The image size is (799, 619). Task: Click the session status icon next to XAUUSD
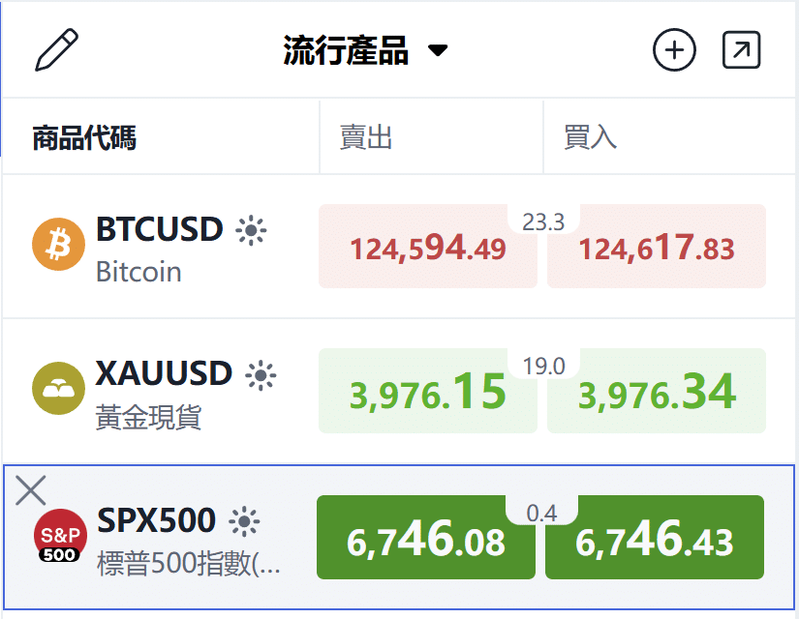pos(258,374)
